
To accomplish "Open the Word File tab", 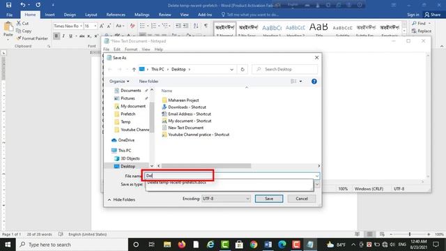I will tap(9, 15).
